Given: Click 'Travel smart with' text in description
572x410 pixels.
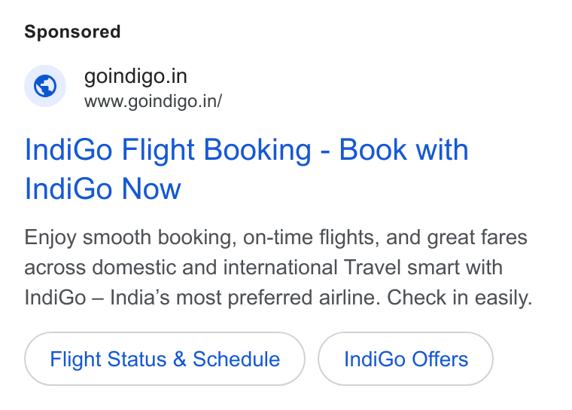Looking at the screenshot, I should (423, 267).
